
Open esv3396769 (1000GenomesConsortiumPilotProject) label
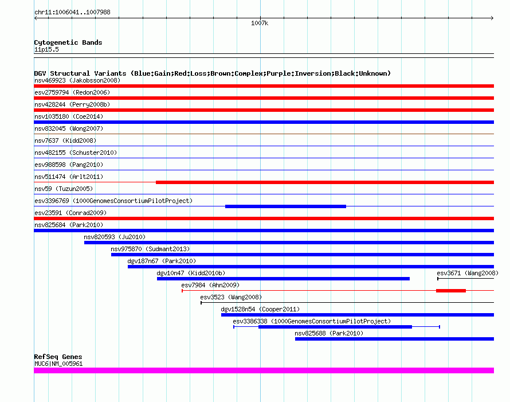(x=113, y=201)
